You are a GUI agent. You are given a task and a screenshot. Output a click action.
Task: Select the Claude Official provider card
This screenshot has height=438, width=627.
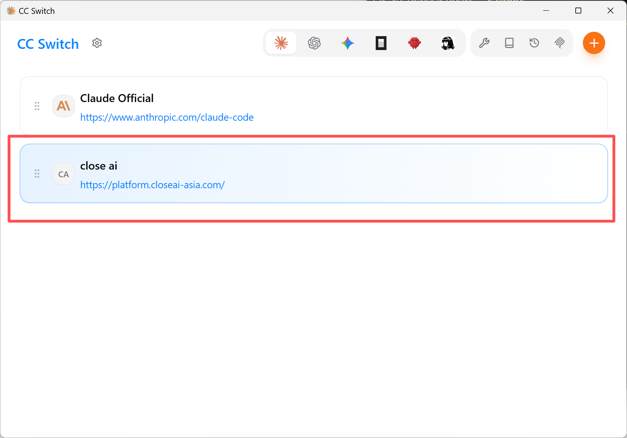[x=314, y=106]
